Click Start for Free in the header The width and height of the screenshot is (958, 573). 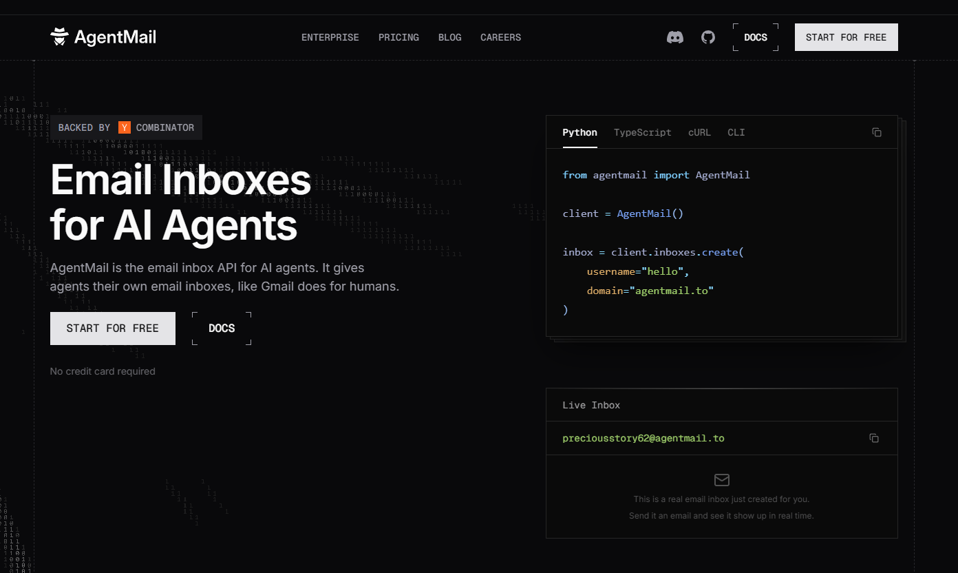[847, 37]
